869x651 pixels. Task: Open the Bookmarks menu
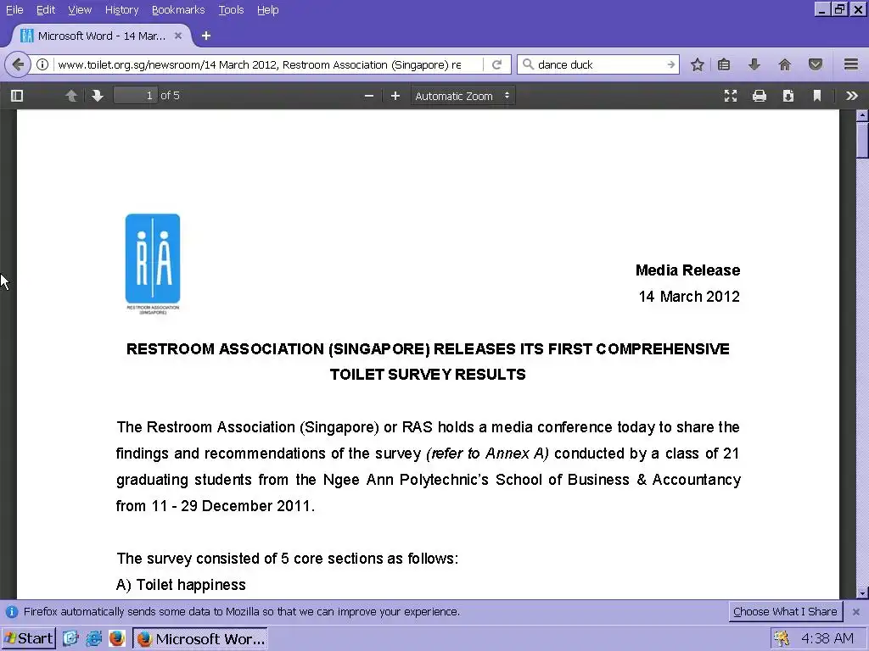click(x=178, y=10)
